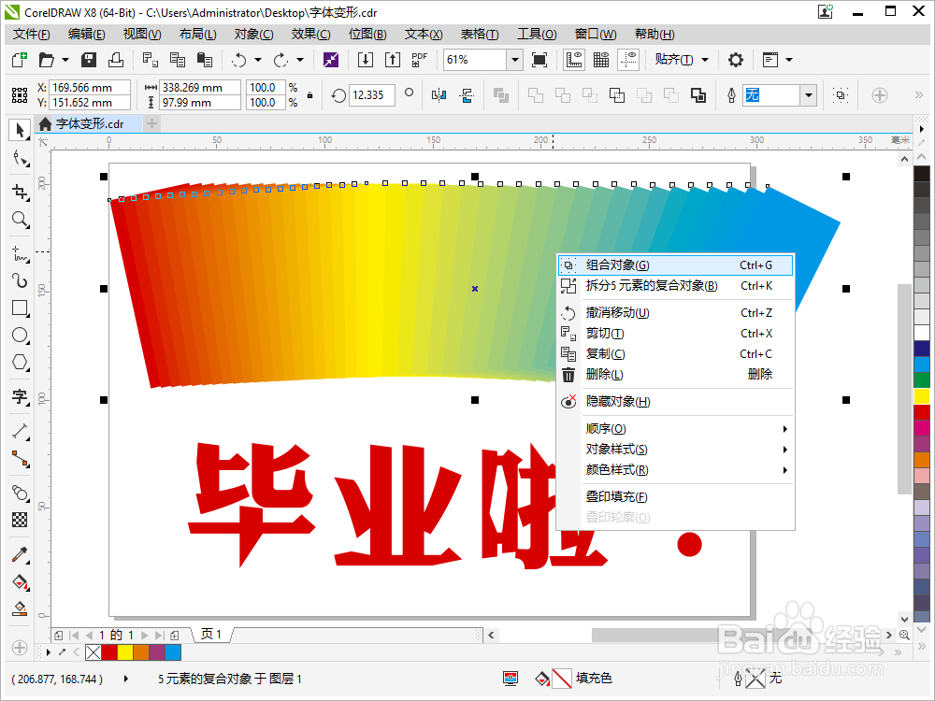Expand the Undo history dropdown arrow
This screenshot has height=701, width=935.
point(258,60)
